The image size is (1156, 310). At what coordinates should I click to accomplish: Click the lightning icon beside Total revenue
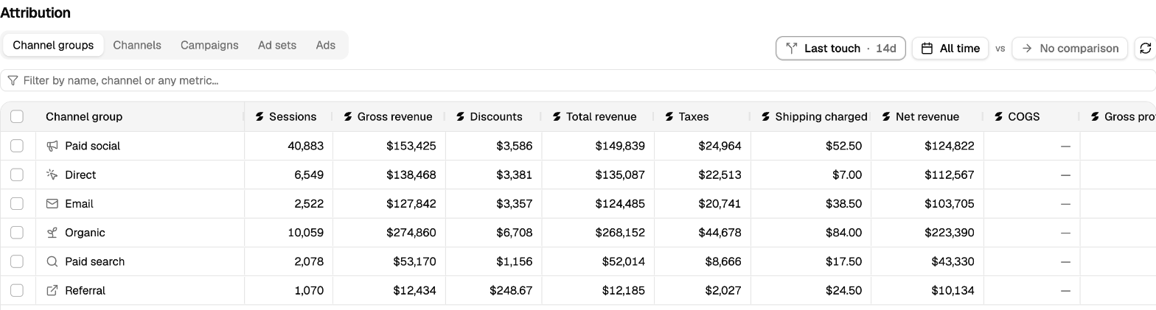click(557, 116)
